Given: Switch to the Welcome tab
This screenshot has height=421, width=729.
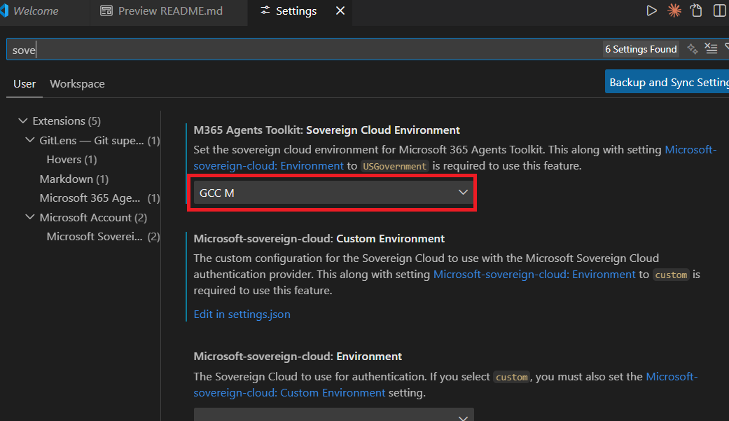Looking at the screenshot, I should coord(35,11).
